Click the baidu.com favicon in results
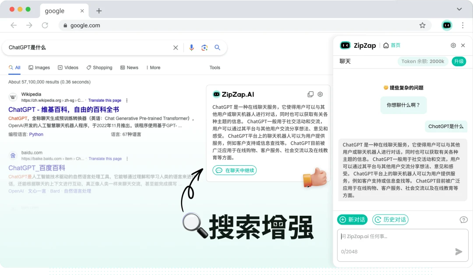This screenshot has width=473, height=275. coord(13,155)
